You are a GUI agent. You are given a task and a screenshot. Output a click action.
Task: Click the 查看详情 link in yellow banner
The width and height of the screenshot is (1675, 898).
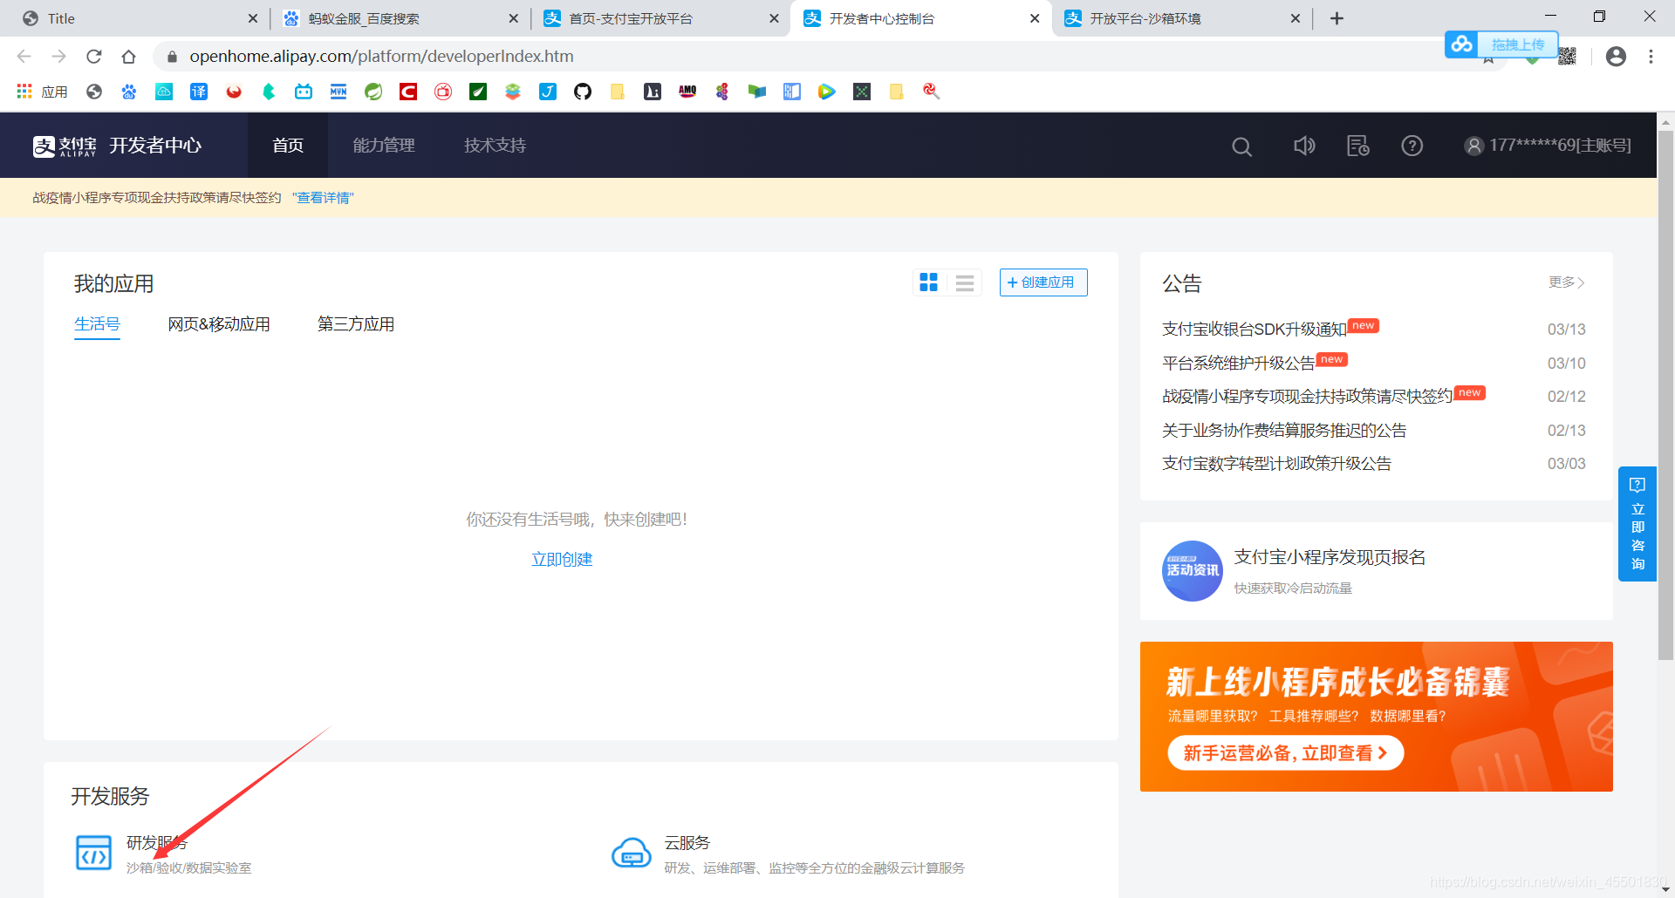coord(323,198)
